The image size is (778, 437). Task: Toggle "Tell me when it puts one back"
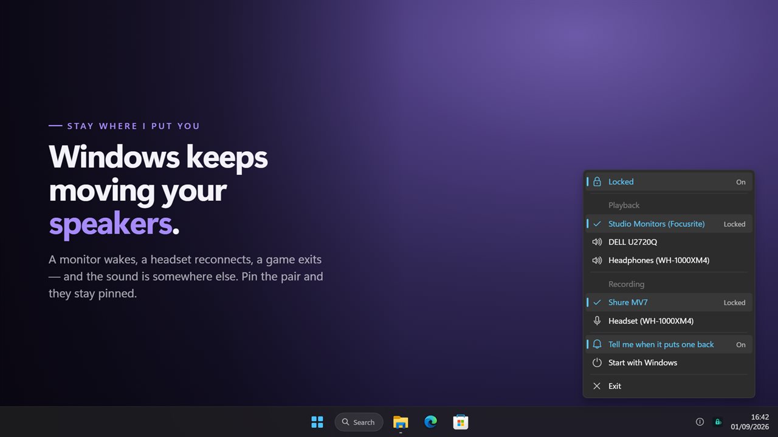pos(669,344)
